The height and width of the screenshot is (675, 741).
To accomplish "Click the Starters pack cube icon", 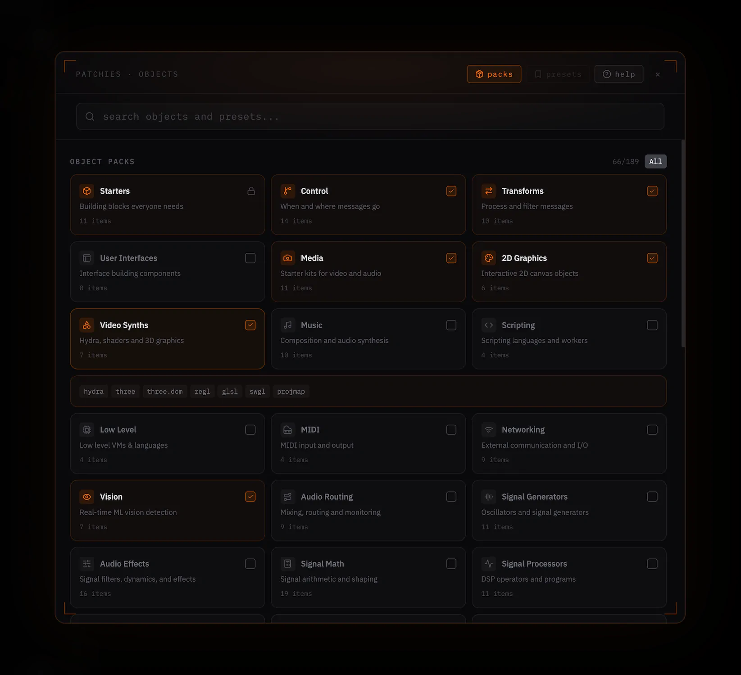I will pos(87,191).
